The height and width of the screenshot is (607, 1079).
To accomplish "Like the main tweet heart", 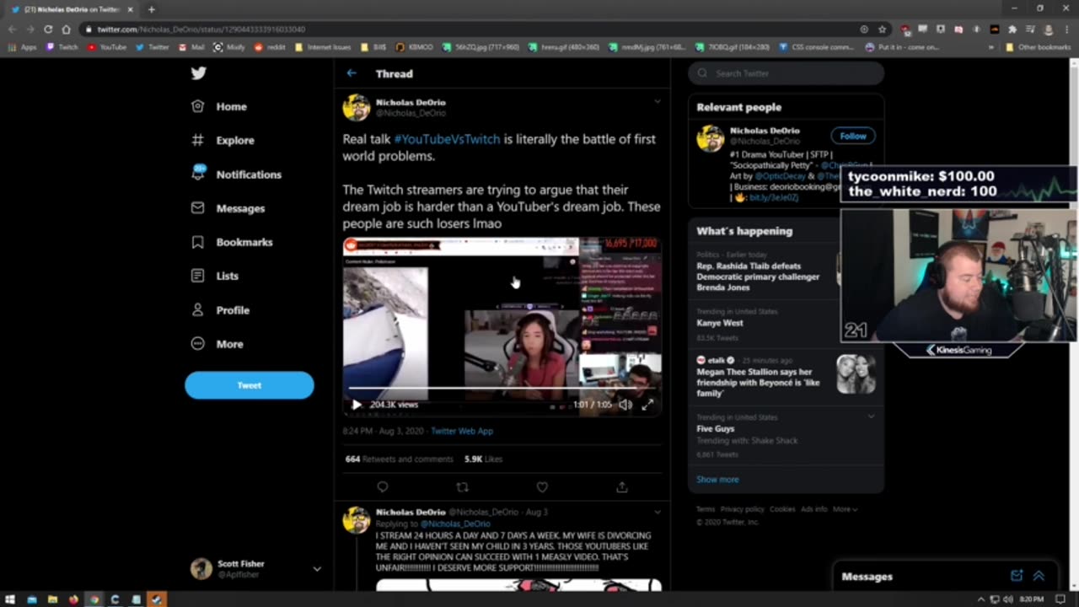I will [x=542, y=487].
